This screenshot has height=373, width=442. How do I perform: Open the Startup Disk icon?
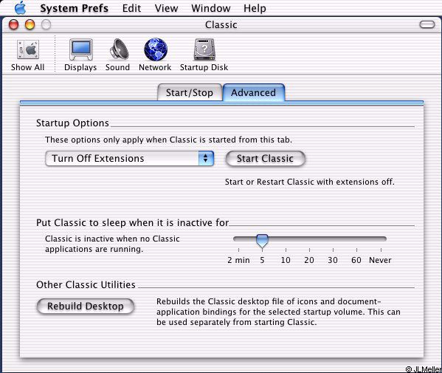(204, 49)
